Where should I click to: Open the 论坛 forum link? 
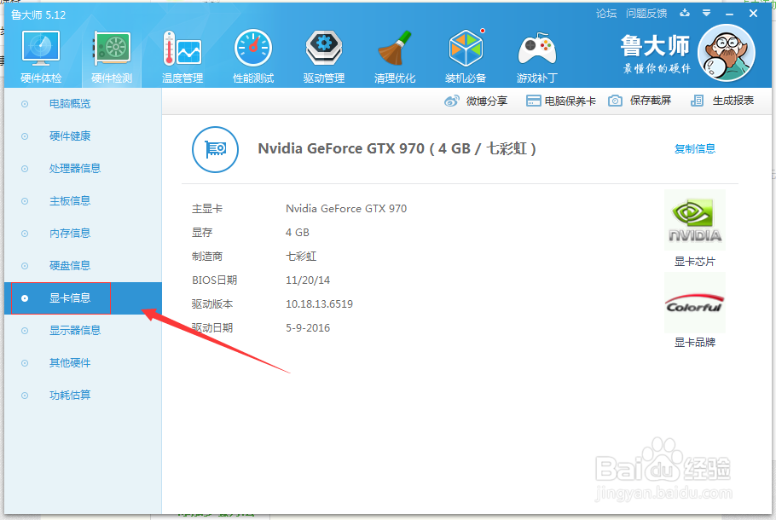606,14
